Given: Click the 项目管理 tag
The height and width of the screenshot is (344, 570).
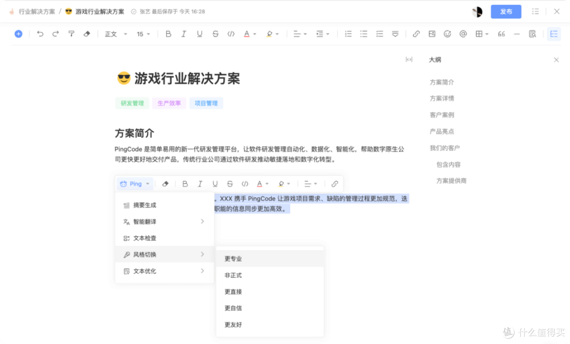Looking at the screenshot, I should (206, 103).
